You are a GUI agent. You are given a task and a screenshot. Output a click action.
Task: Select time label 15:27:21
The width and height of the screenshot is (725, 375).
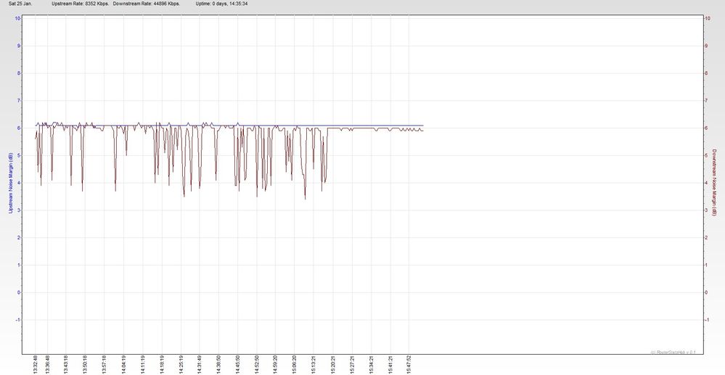pyautogui.click(x=352, y=364)
